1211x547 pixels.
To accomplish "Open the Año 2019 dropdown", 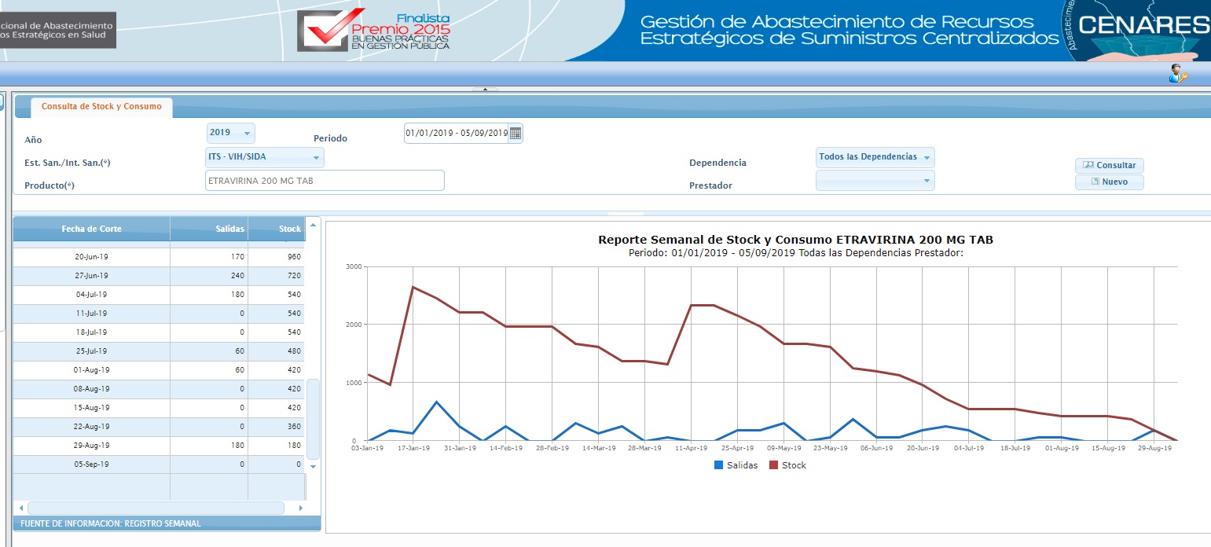I will (x=231, y=134).
